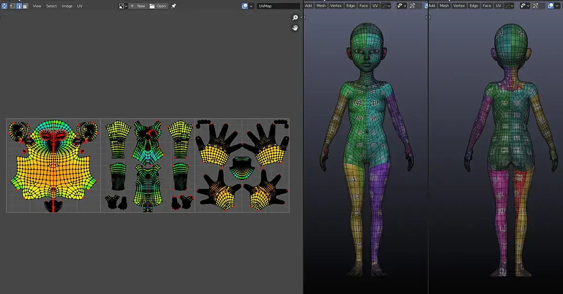
Task: Click the image browse icon beside New
Action: coord(123,6)
